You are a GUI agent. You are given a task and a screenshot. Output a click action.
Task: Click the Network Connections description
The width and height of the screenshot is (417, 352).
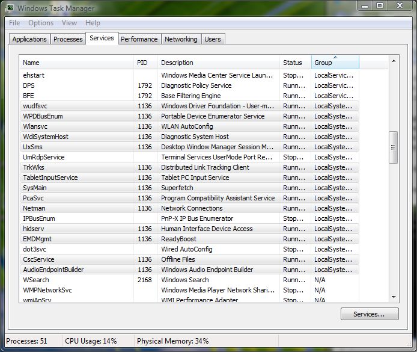click(x=192, y=208)
